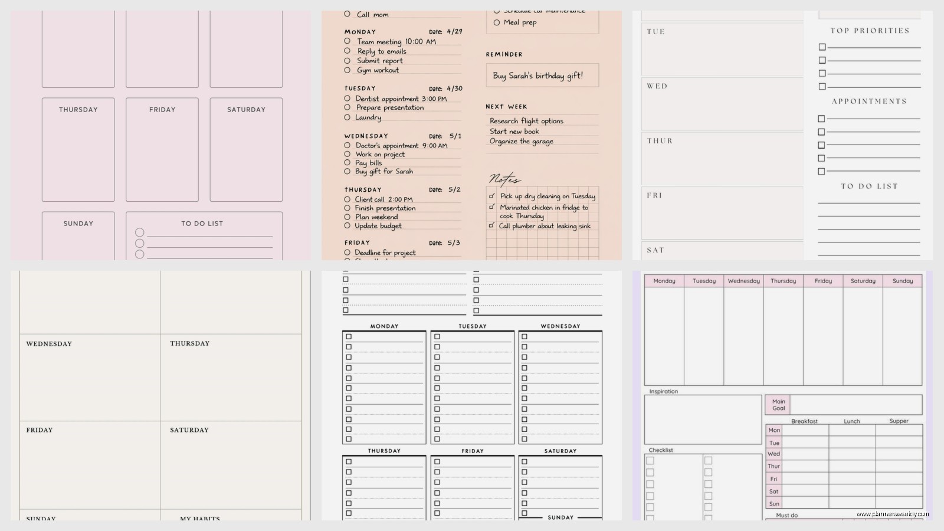
Task: Check the first APPOINTMENTS checkbox
Action: pyautogui.click(x=821, y=119)
